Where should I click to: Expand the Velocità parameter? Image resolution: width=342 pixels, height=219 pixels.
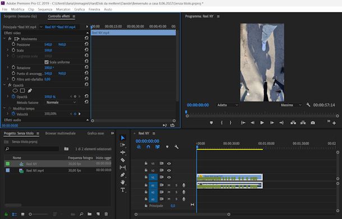pos(8,114)
